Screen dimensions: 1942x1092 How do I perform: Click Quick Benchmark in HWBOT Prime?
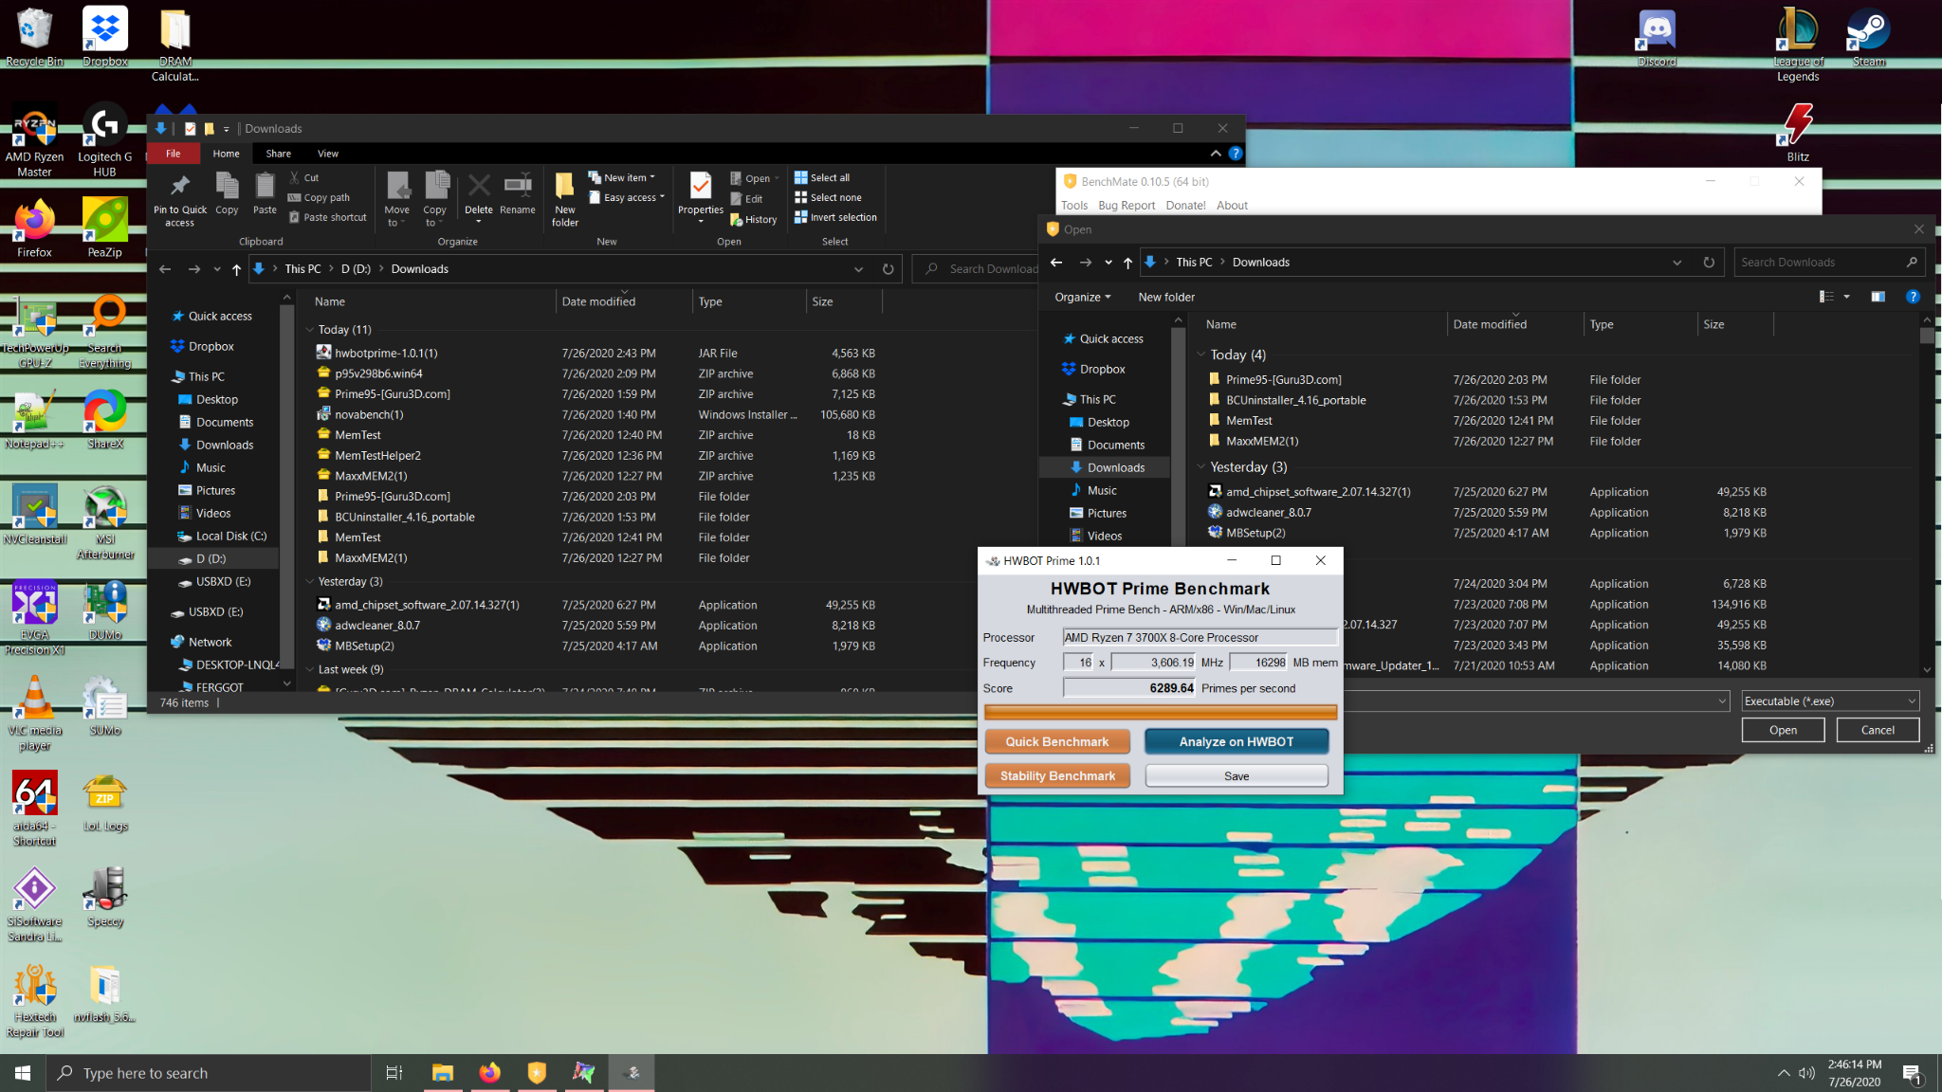tap(1056, 742)
